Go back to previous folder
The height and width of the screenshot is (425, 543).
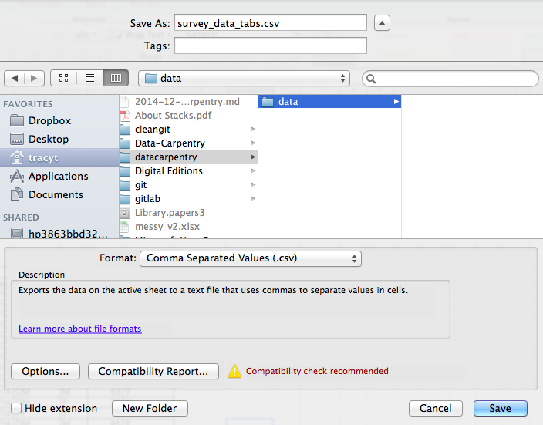pyautogui.click(x=15, y=78)
